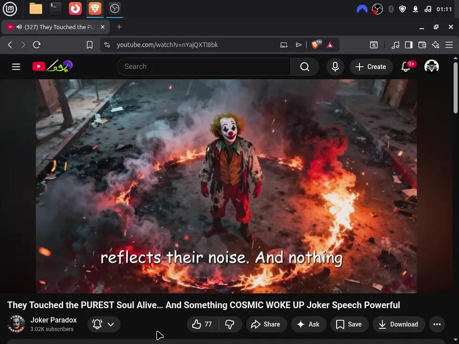Close the YouTube browser tab

(x=102, y=27)
